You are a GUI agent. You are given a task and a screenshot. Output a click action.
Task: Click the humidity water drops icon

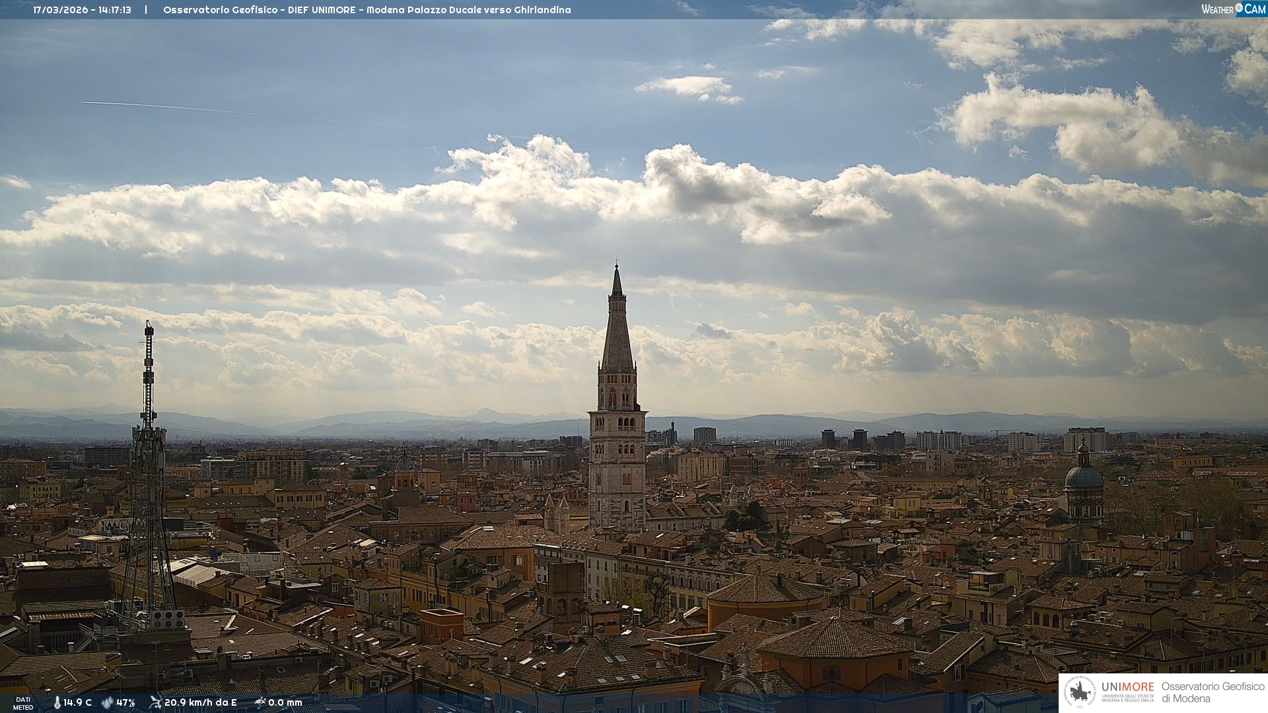[107, 702]
